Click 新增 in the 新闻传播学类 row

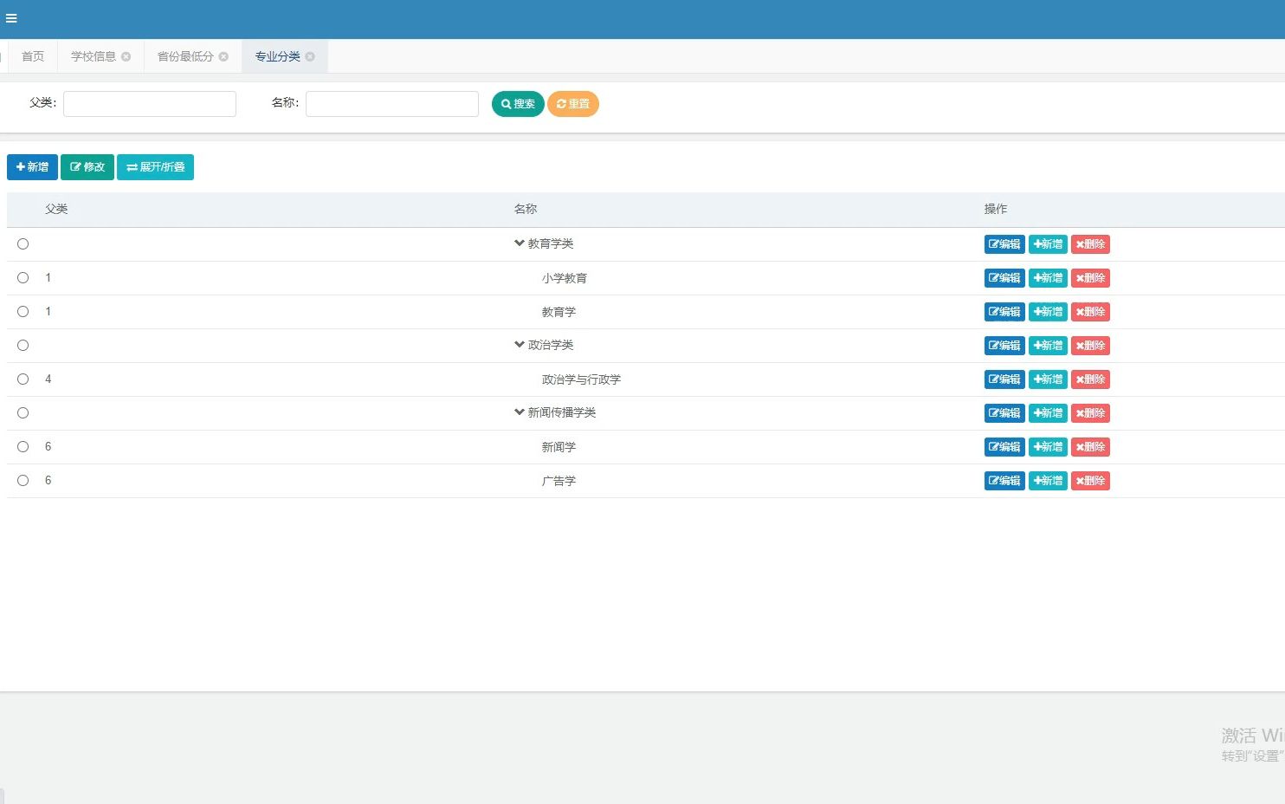[1048, 413]
